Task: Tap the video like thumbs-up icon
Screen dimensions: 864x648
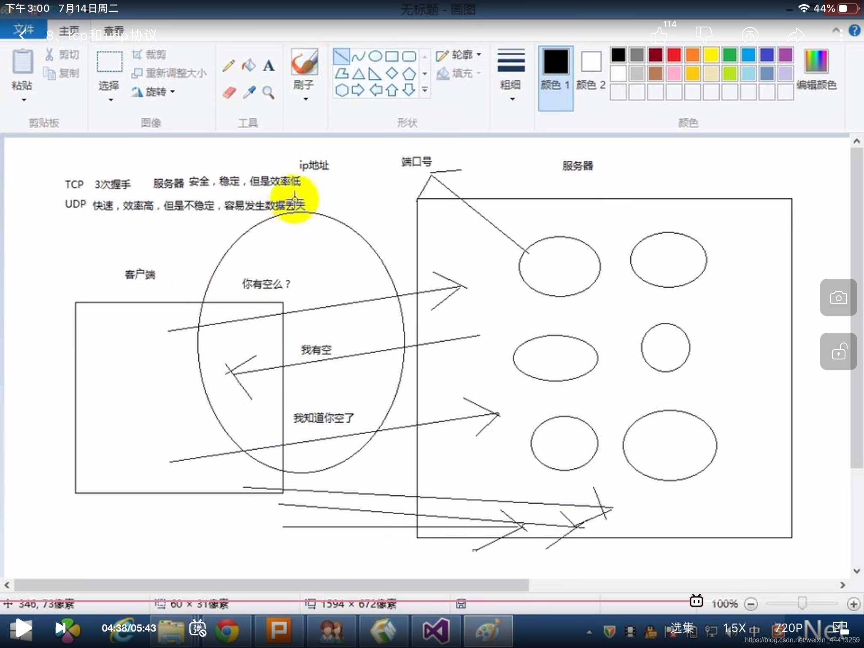Action: (659, 35)
